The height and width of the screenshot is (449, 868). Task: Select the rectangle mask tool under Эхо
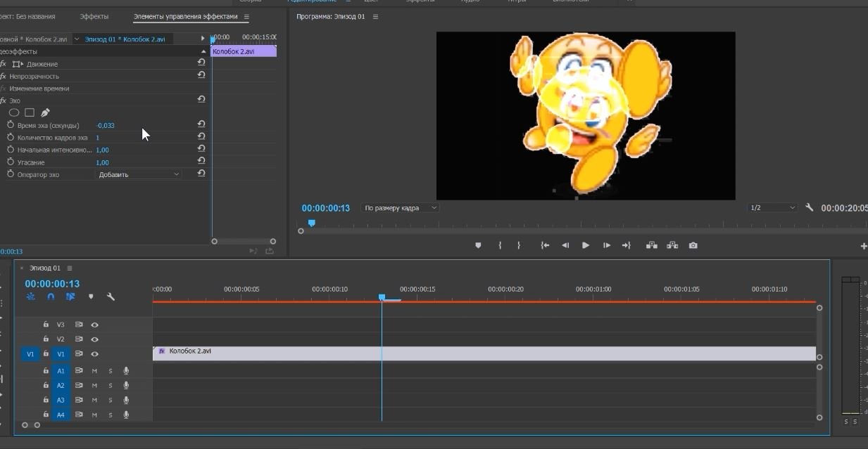[x=30, y=112]
